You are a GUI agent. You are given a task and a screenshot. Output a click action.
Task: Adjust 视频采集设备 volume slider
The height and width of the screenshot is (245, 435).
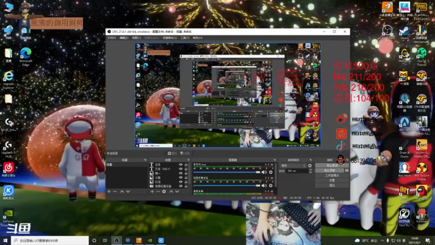227,185
